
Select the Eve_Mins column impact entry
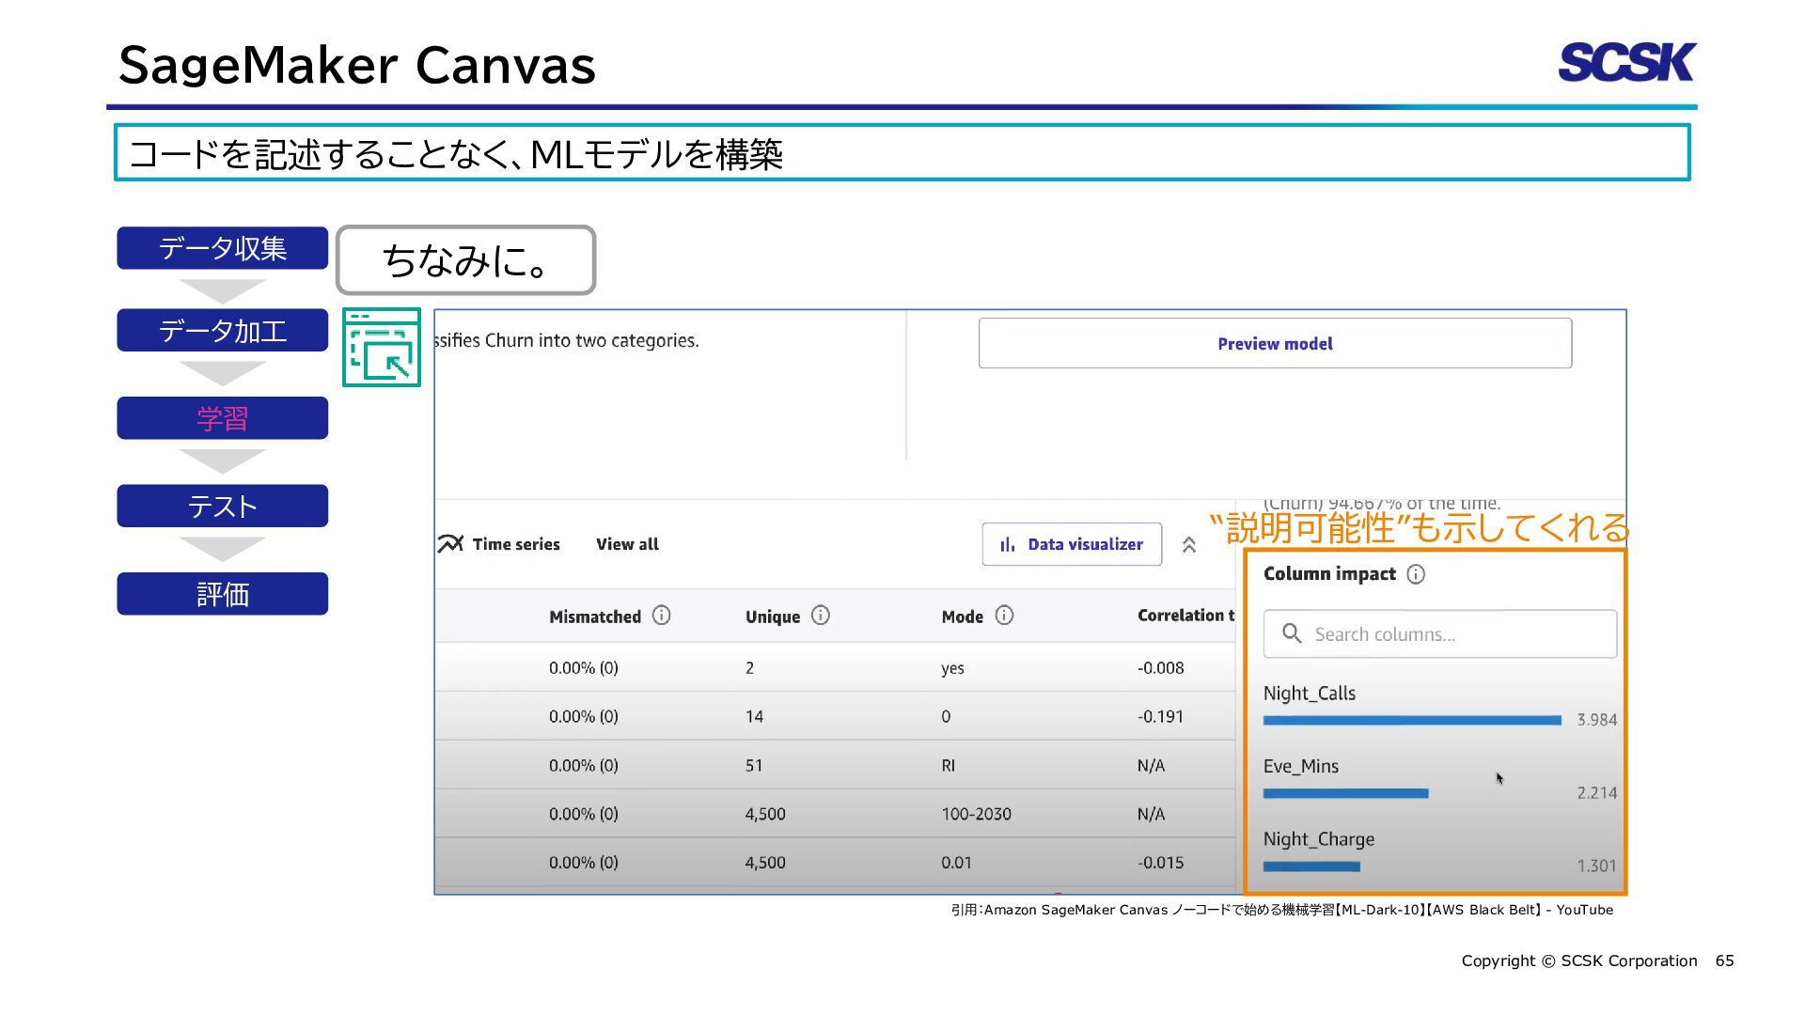1301,766
